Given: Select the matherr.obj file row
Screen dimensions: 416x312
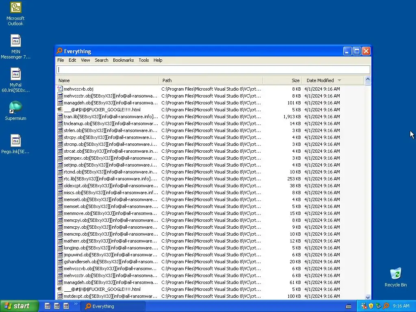Looking at the screenshot, I should 210,240.
